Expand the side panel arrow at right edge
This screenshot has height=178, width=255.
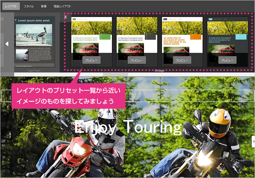(253, 142)
